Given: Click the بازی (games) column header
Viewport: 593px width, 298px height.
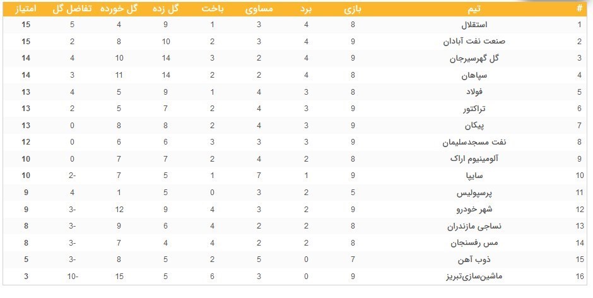Looking at the screenshot, I should (x=353, y=8).
